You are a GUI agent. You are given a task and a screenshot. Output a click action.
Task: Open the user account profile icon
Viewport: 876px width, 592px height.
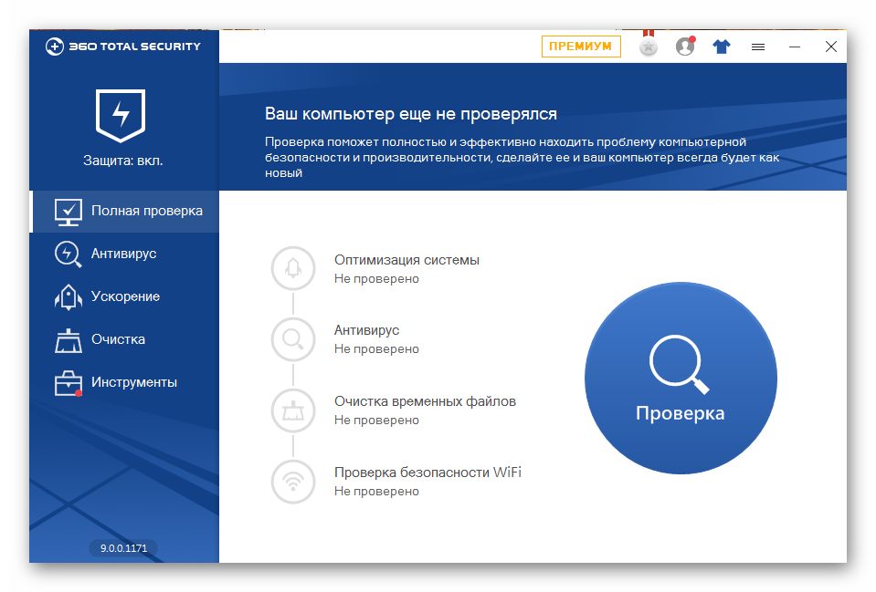click(x=685, y=47)
